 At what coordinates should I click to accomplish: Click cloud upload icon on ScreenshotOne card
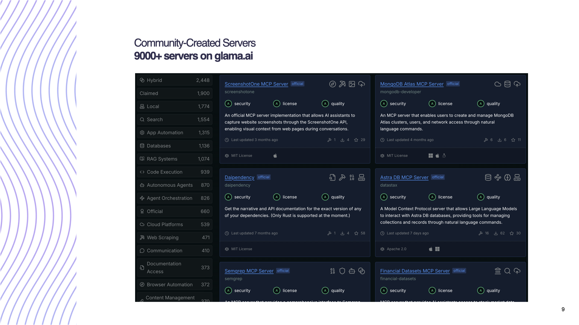(x=361, y=84)
